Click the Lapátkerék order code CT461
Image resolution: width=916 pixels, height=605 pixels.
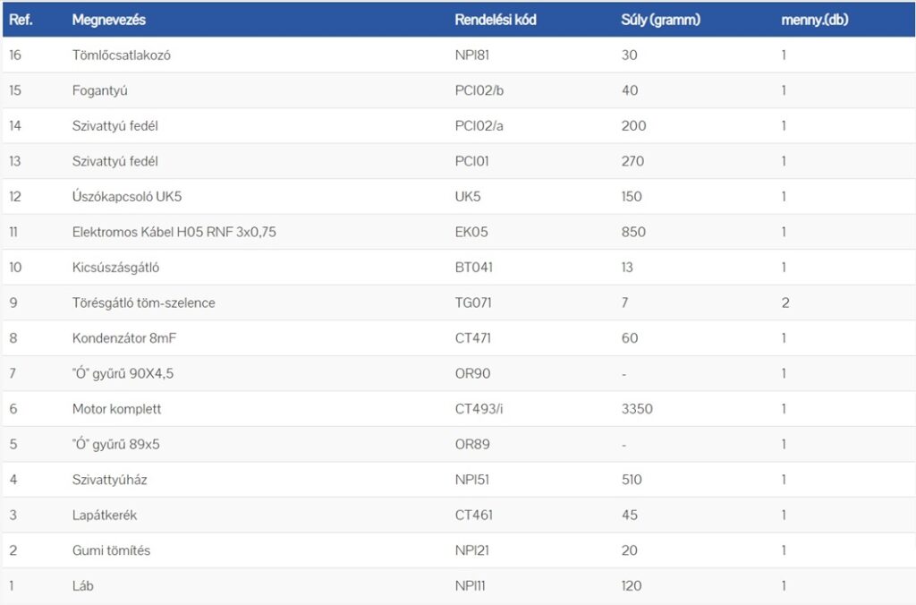coord(474,516)
